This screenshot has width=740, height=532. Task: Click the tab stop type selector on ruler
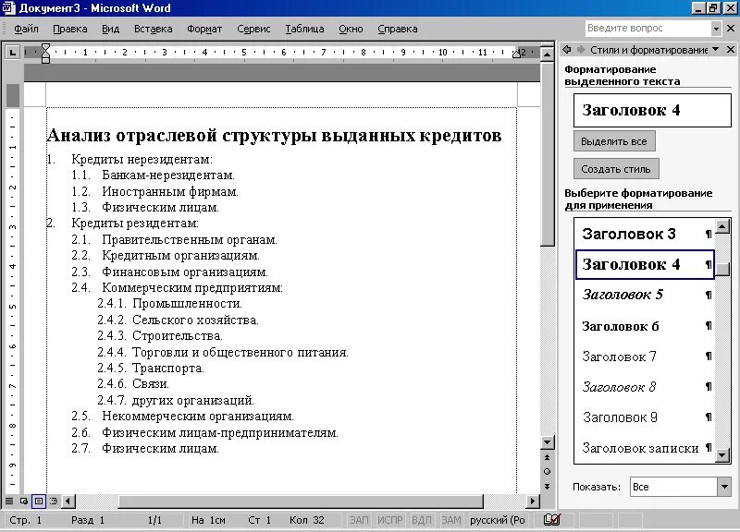point(12,52)
